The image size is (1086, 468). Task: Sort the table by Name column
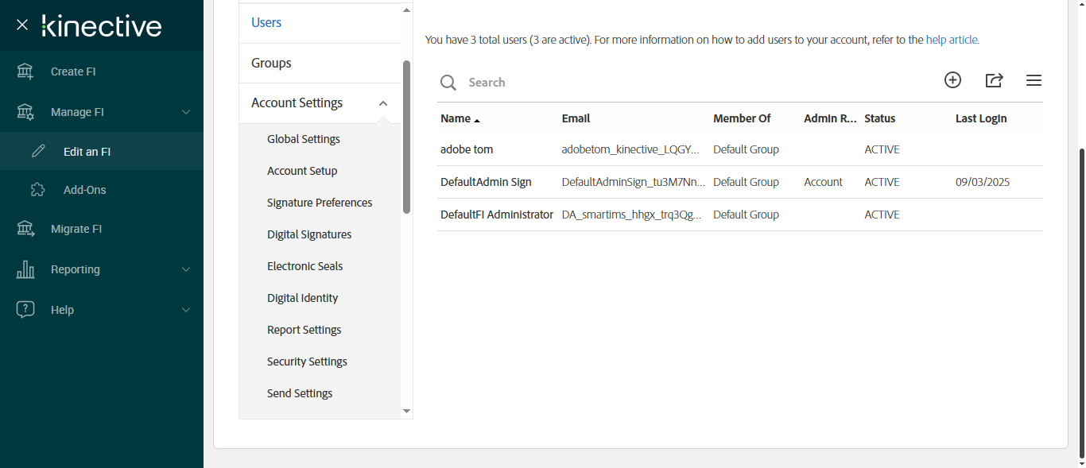[456, 118]
